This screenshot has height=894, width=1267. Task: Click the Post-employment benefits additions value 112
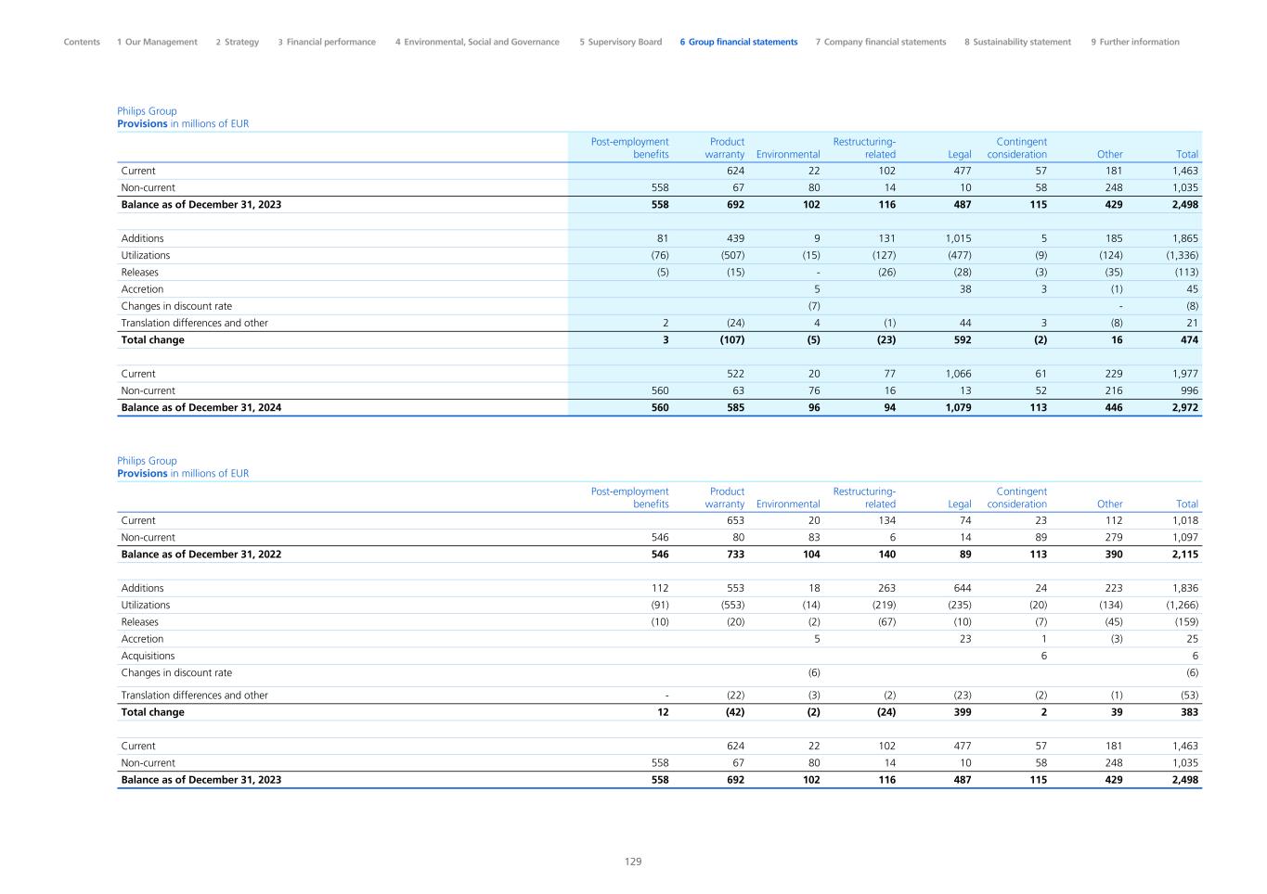coord(660,588)
